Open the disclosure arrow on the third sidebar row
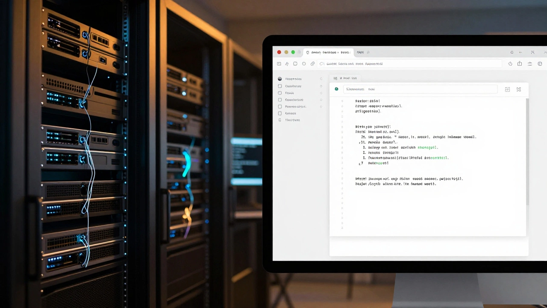This screenshot has height=308, width=547. point(321,93)
